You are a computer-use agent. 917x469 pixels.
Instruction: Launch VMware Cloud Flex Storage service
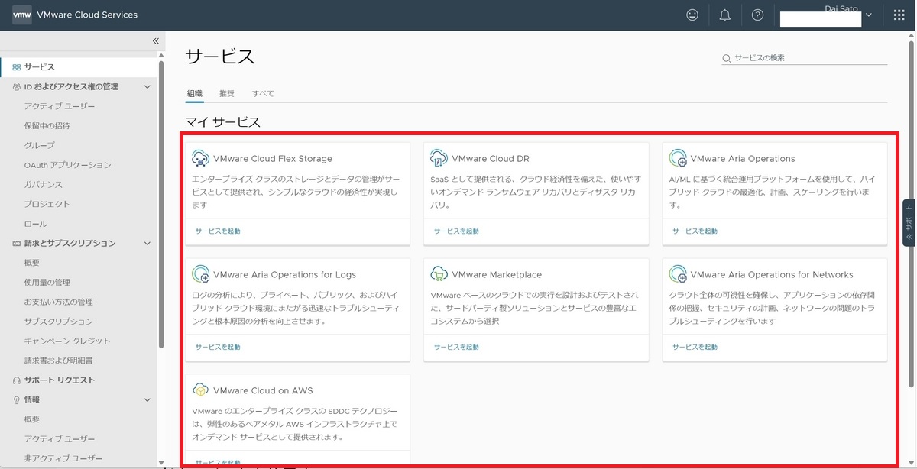218,231
